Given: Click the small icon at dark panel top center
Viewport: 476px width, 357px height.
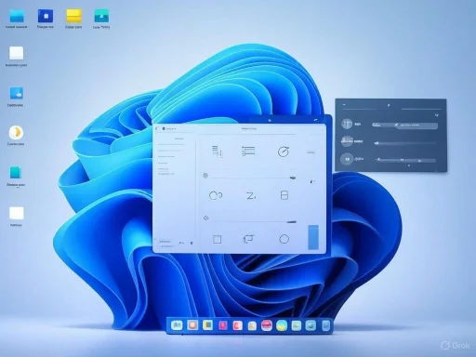Looking at the screenshot, I should (389, 105).
